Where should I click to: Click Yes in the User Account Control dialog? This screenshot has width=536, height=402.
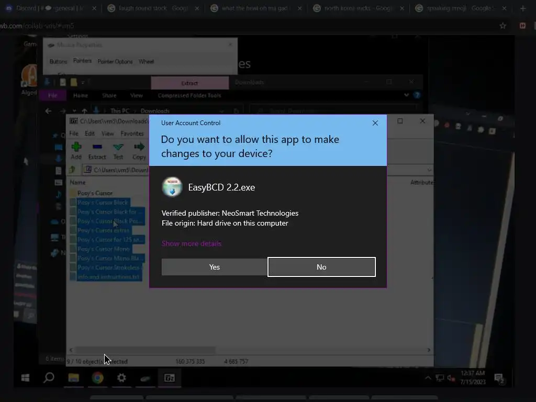pos(214,267)
